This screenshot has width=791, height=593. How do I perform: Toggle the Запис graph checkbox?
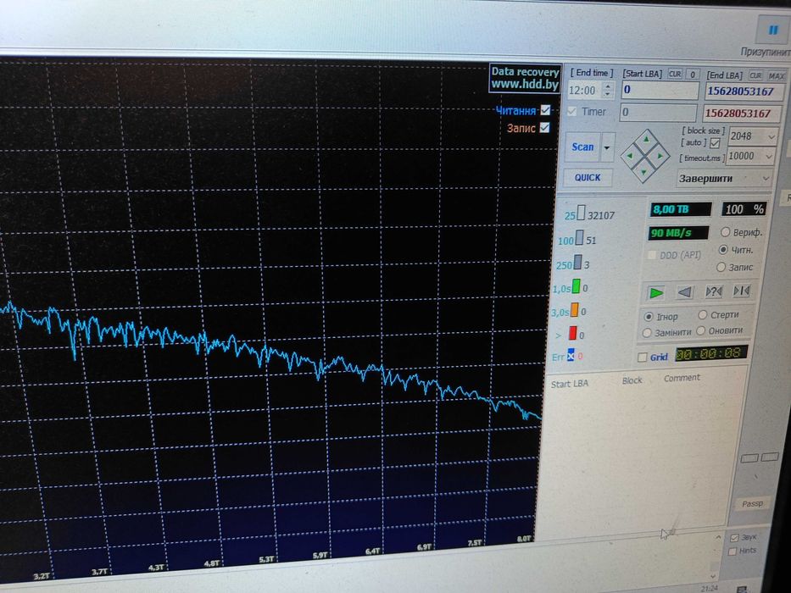[x=544, y=128]
